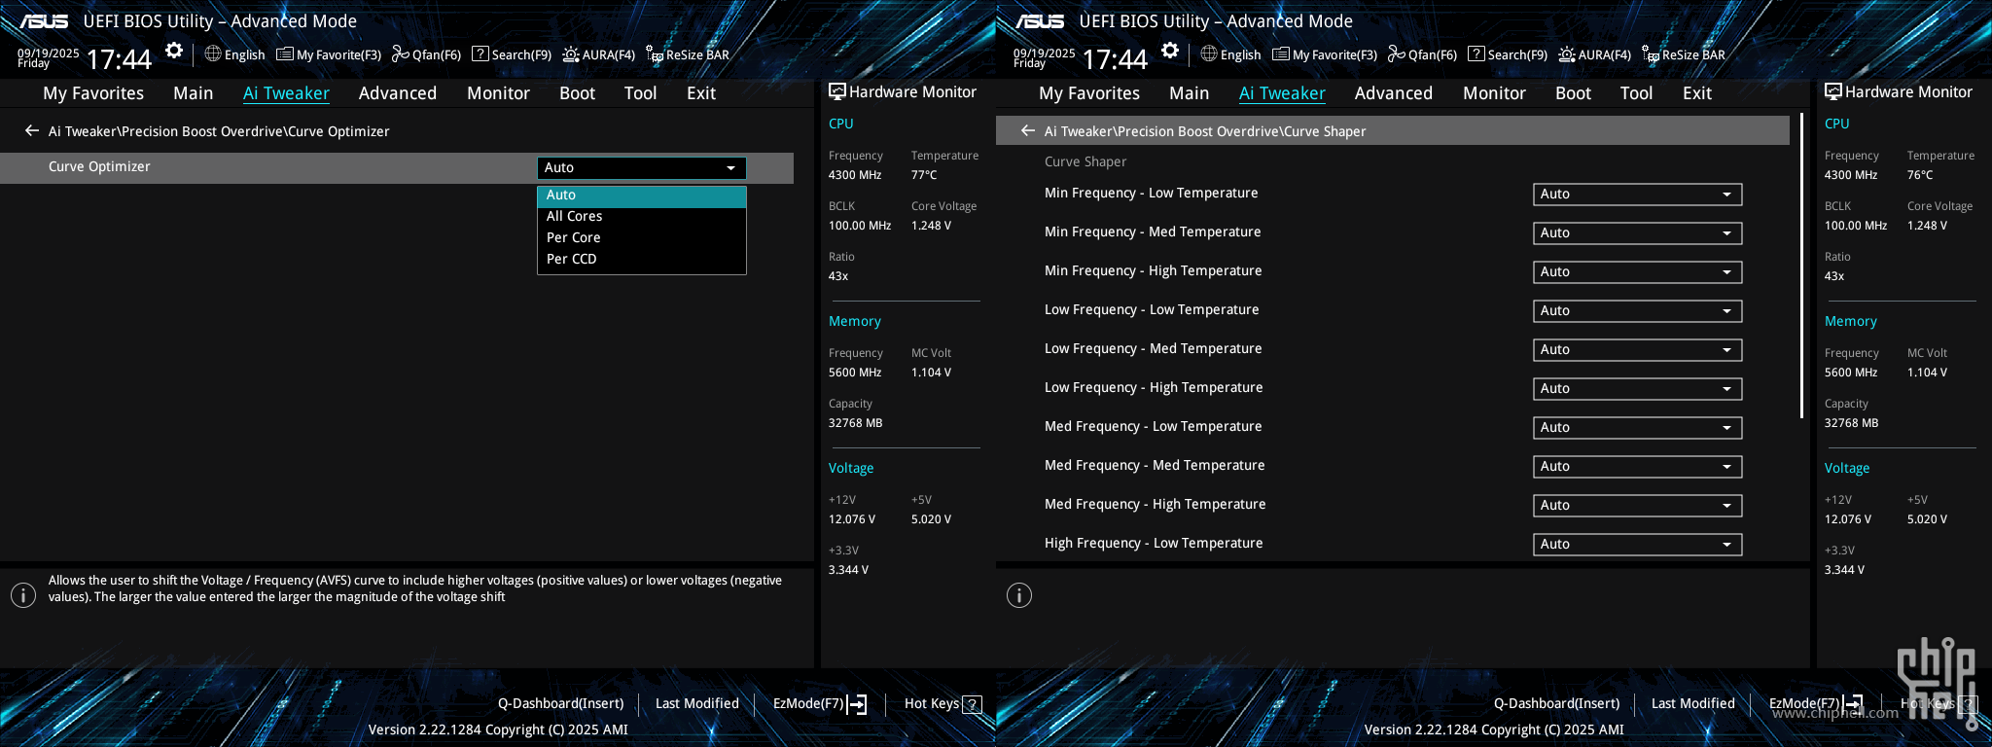Open Min Frequency - Med Temperature dropdown
The width and height of the screenshot is (1992, 747).
click(x=1638, y=233)
